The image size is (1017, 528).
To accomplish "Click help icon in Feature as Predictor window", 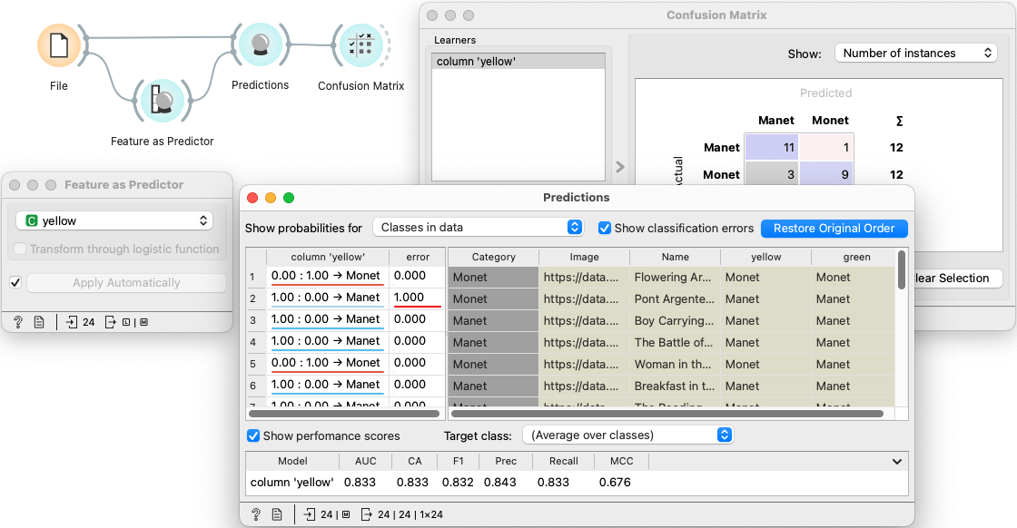I will point(17,321).
